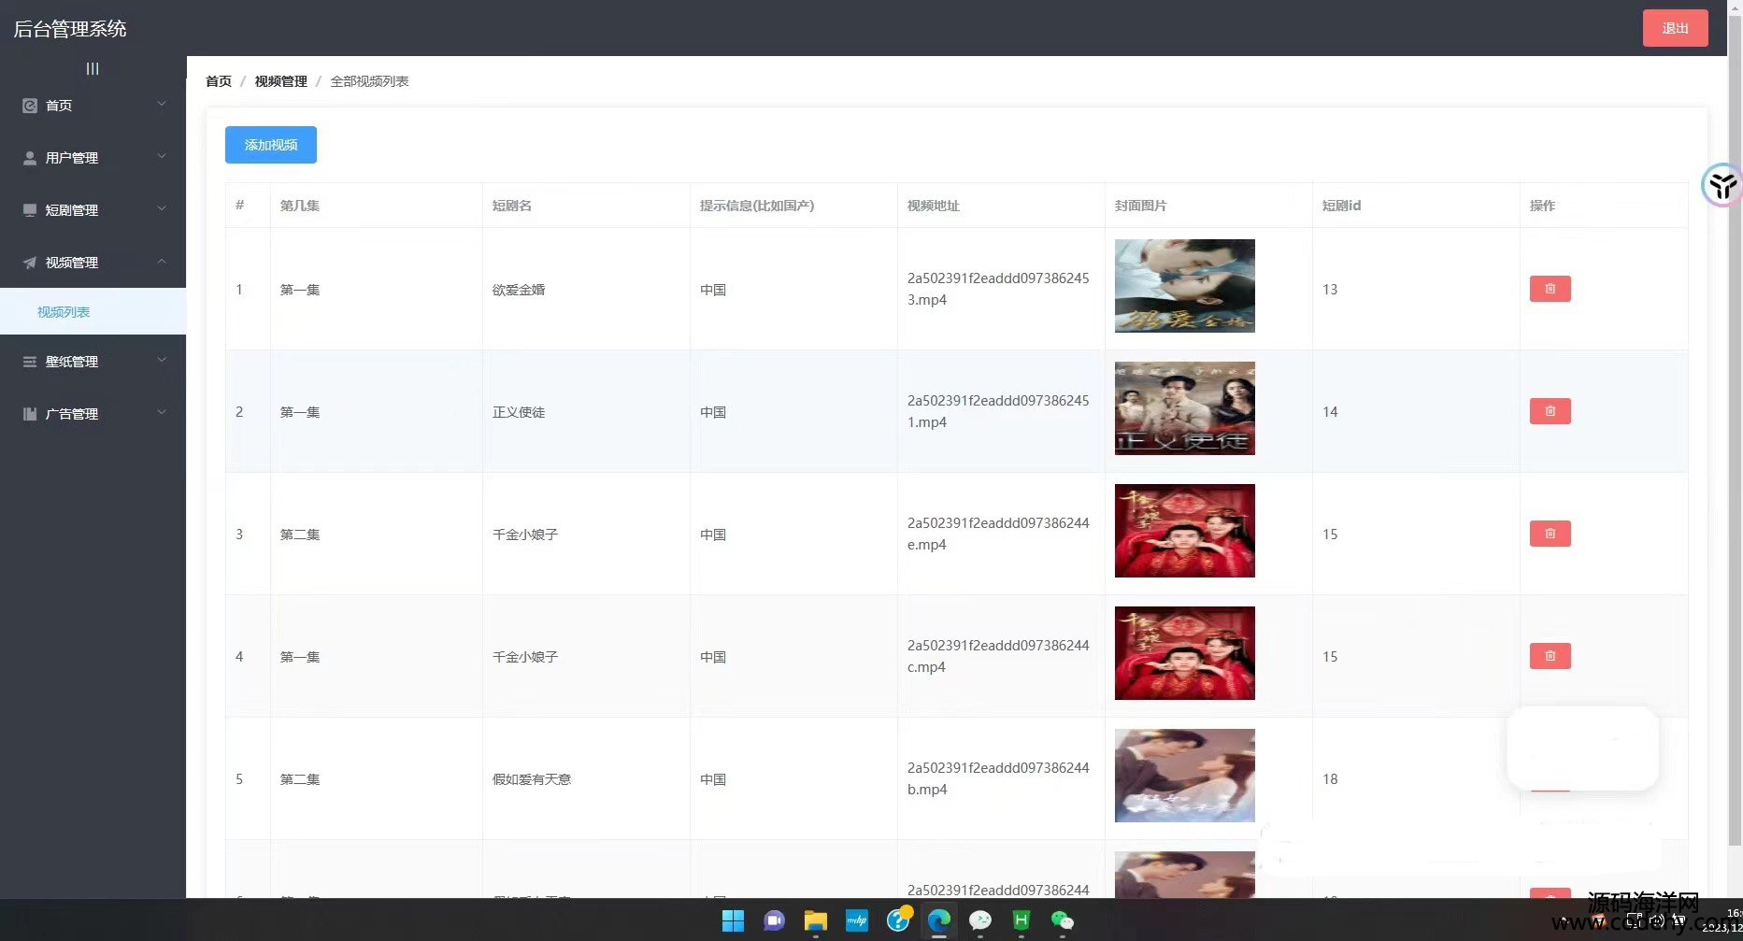This screenshot has height=941, width=1743.
Task: Click video address ending b.mp4
Action: (998, 778)
